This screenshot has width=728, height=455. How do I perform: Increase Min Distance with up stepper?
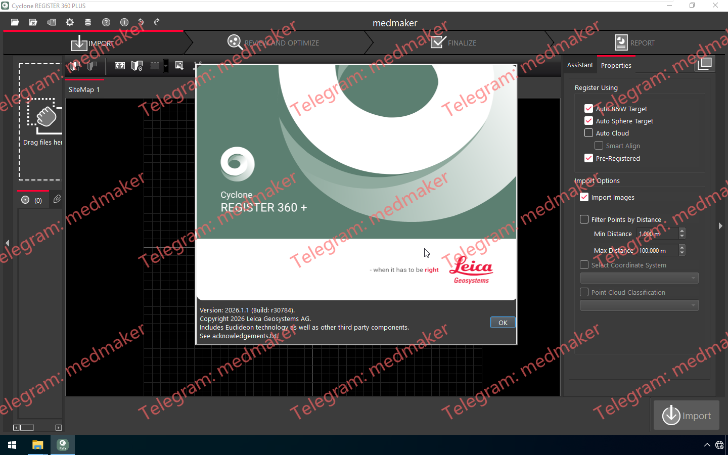(x=682, y=231)
